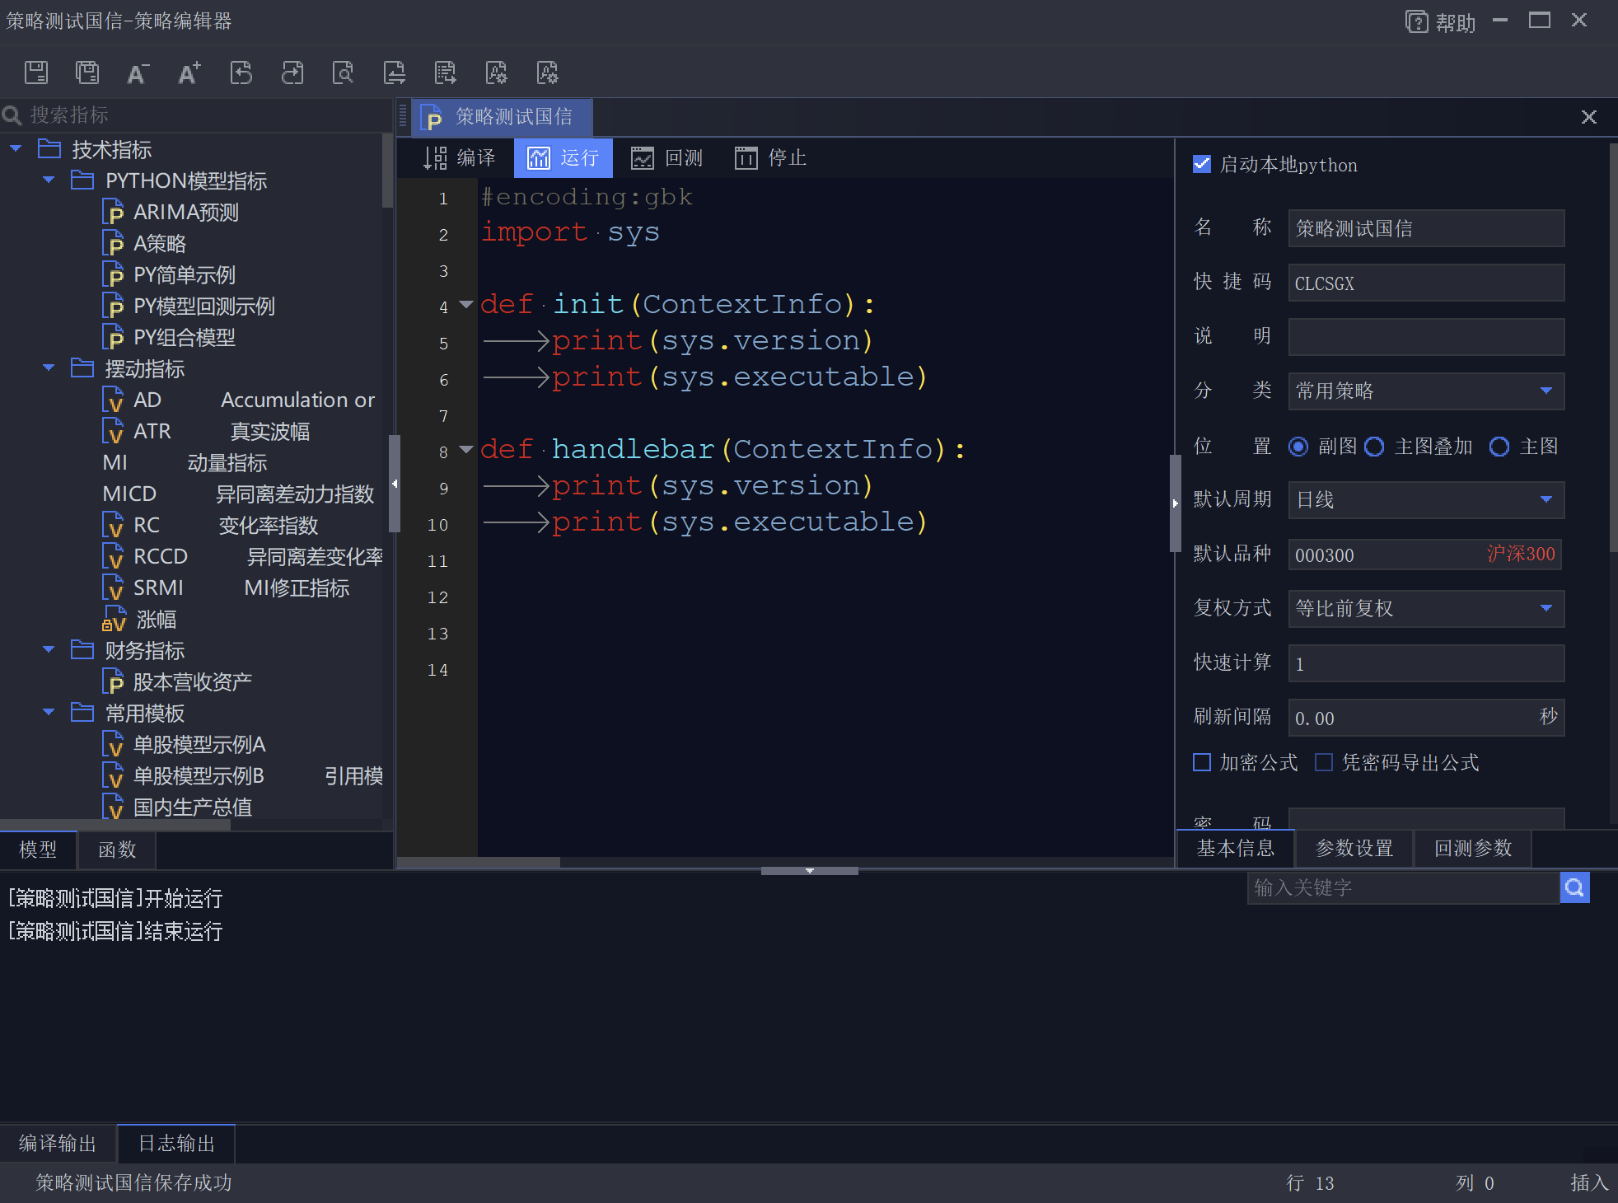
Task: Start a backtest with 回测
Action: pos(668,157)
